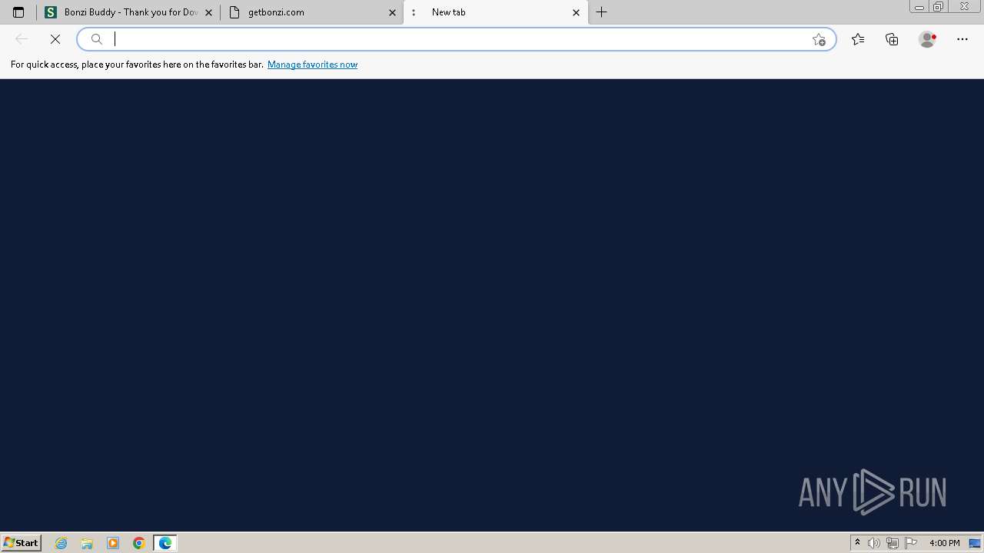Click the clock showing 4:00 PM
This screenshot has height=553, width=984.
[944, 543]
